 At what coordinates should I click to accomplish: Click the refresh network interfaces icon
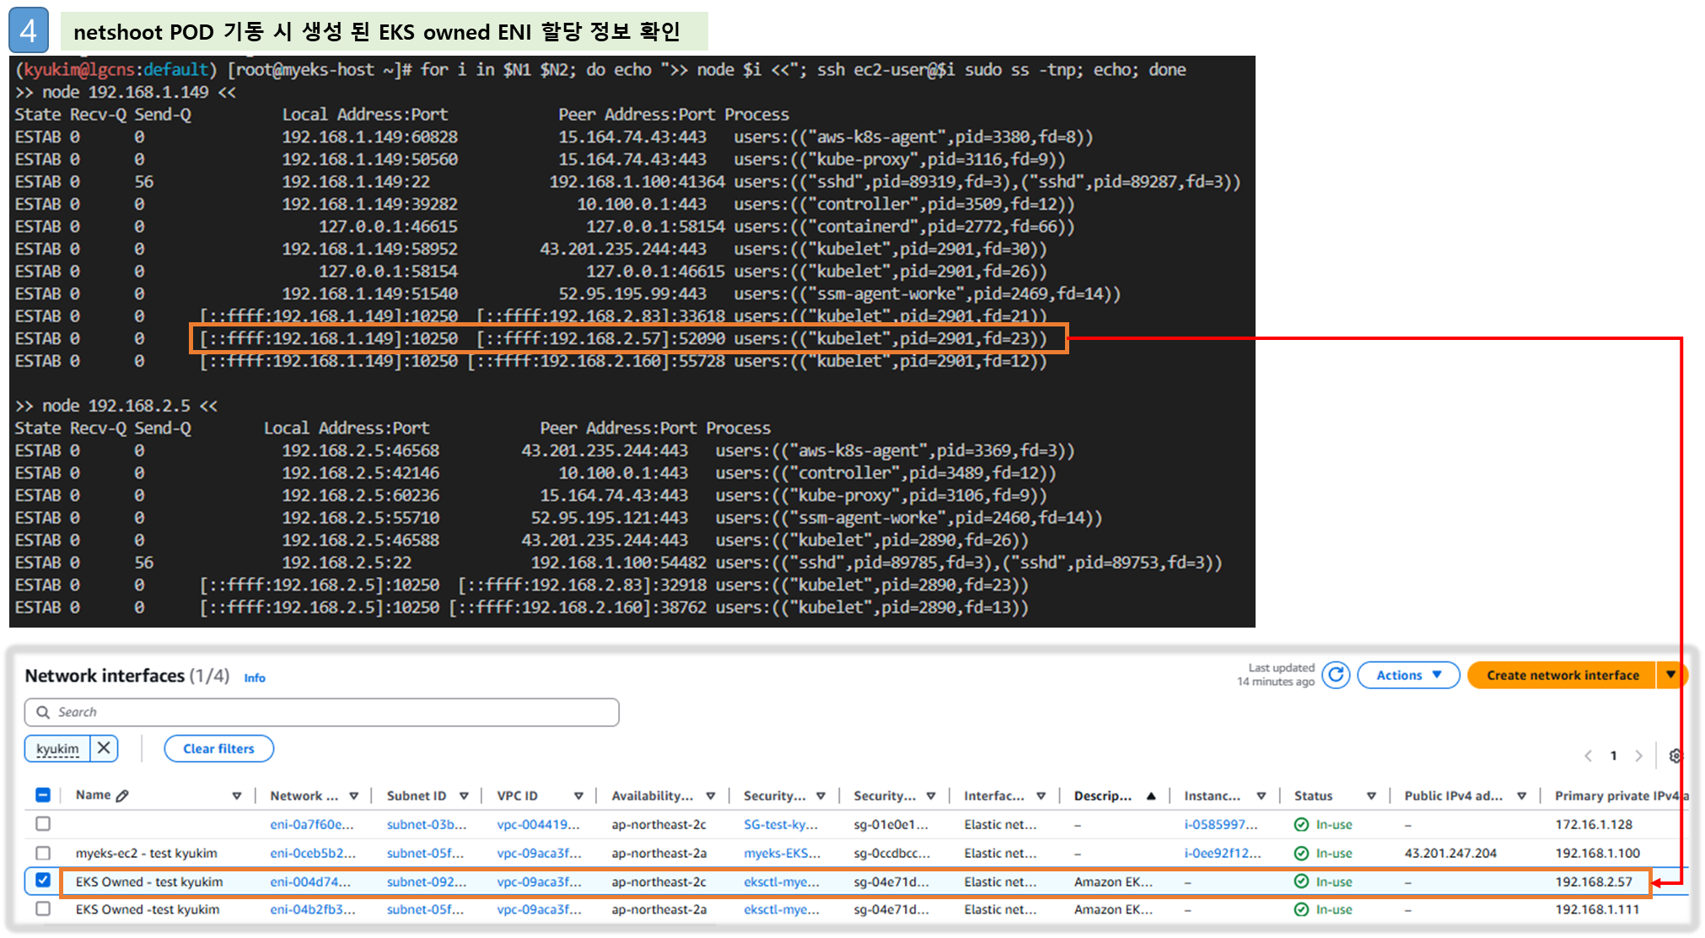[x=1336, y=675]
